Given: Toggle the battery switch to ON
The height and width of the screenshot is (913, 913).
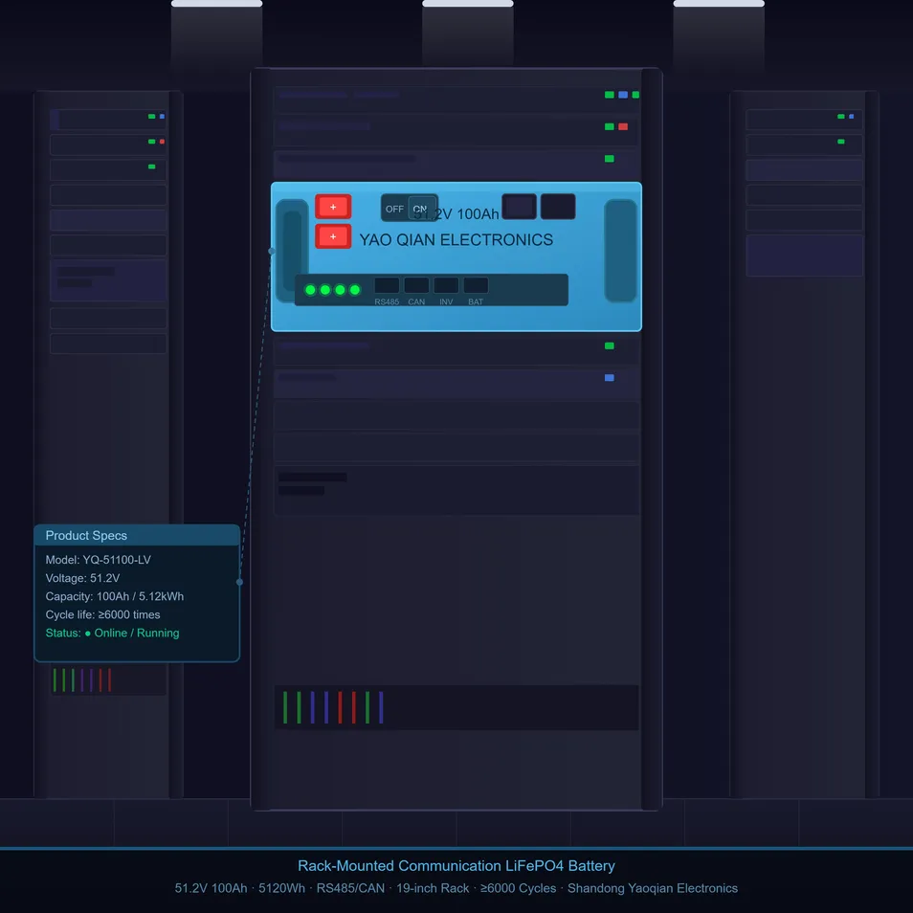Looking at the screenshot, I should click(x=421, y=209).
